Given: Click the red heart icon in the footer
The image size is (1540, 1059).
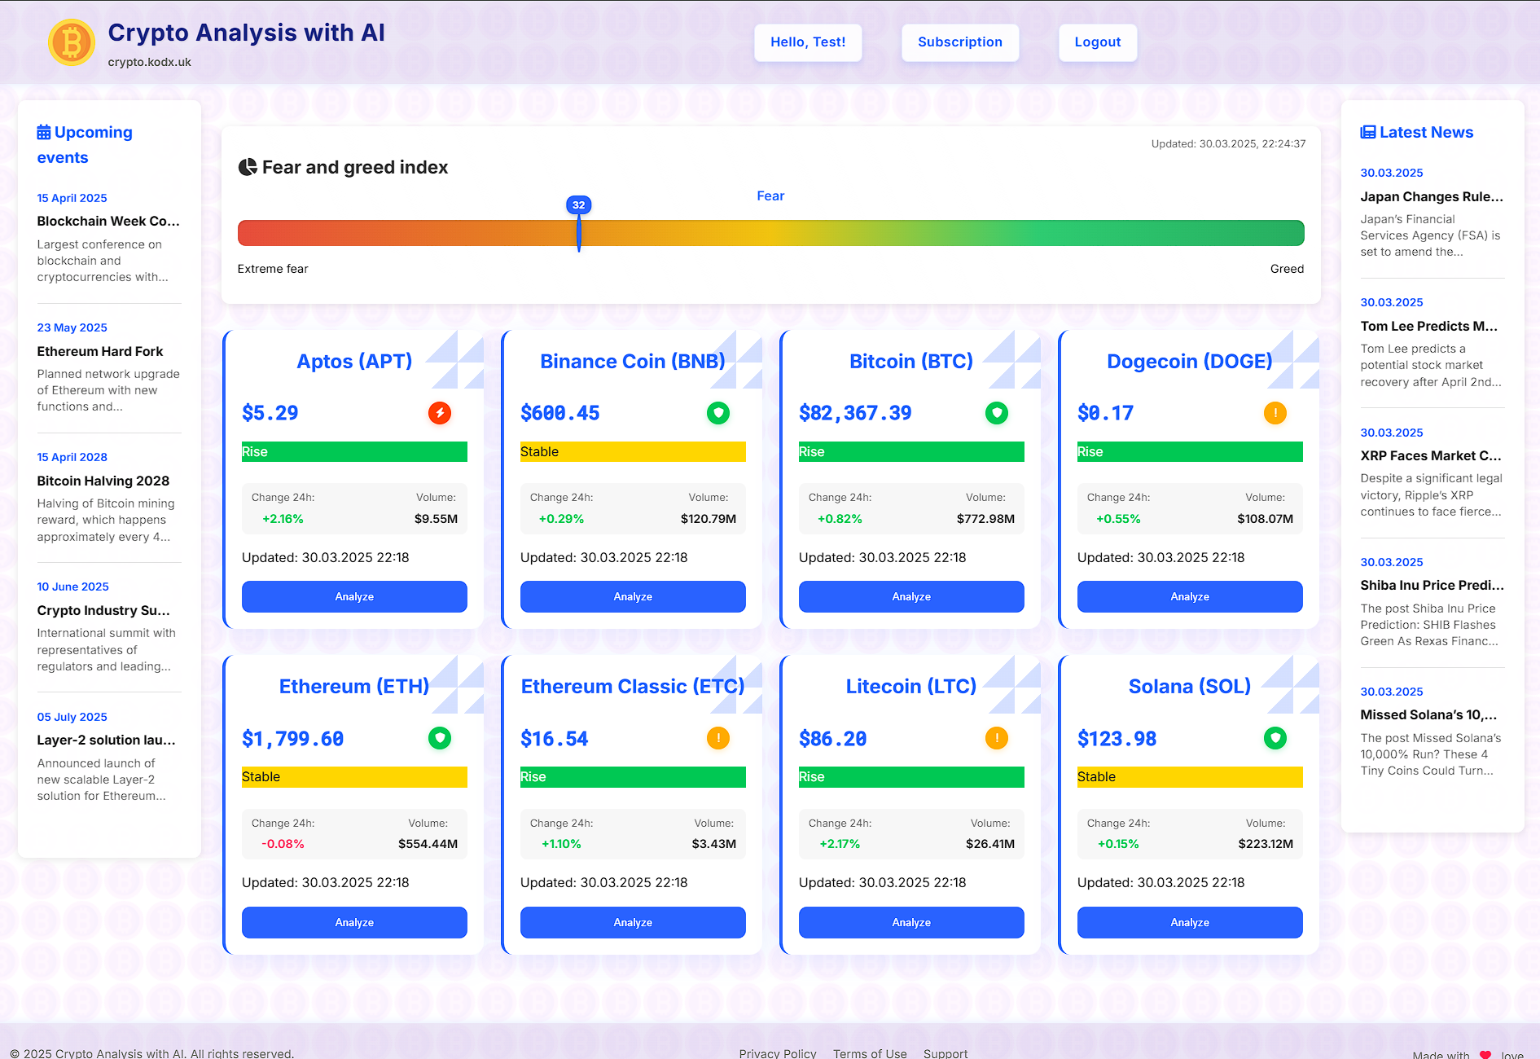Looking at the screenshot, I should click(x=1485, y=1054).
